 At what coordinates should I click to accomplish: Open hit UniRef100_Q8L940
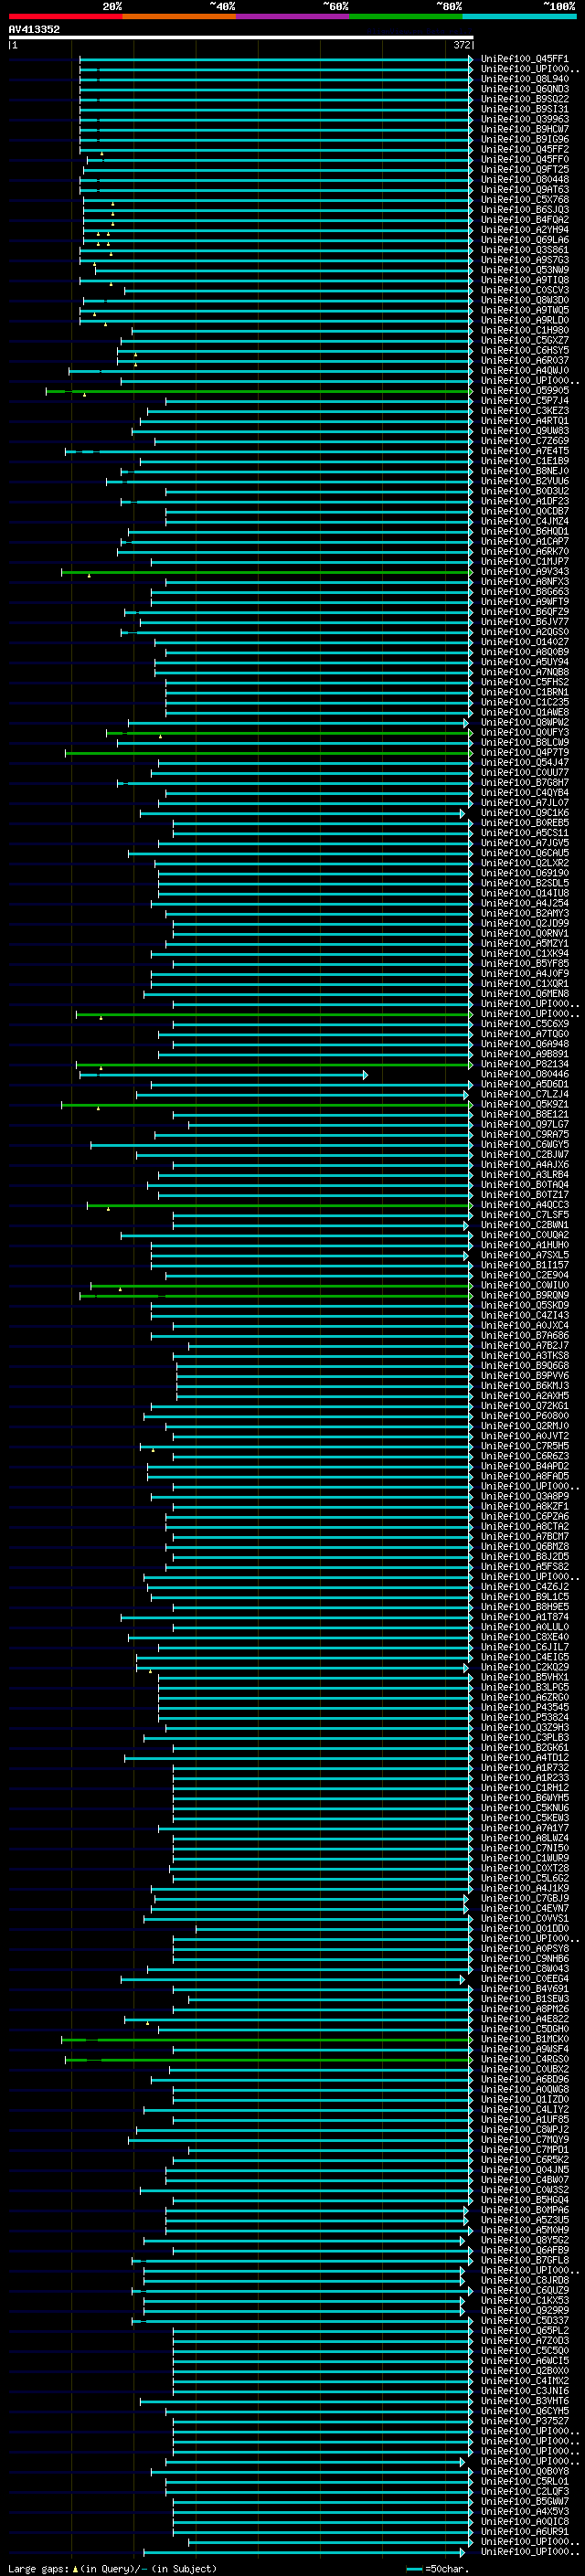tap(525, 79)
